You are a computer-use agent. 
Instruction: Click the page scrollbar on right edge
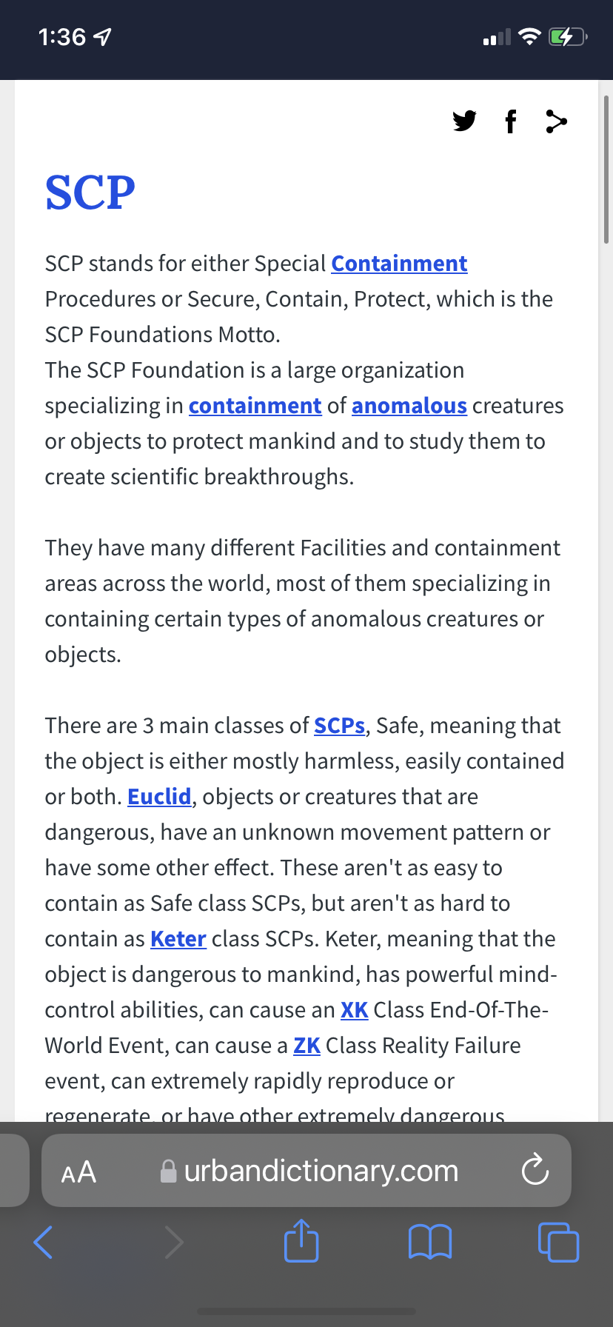[x=606, y=170]
